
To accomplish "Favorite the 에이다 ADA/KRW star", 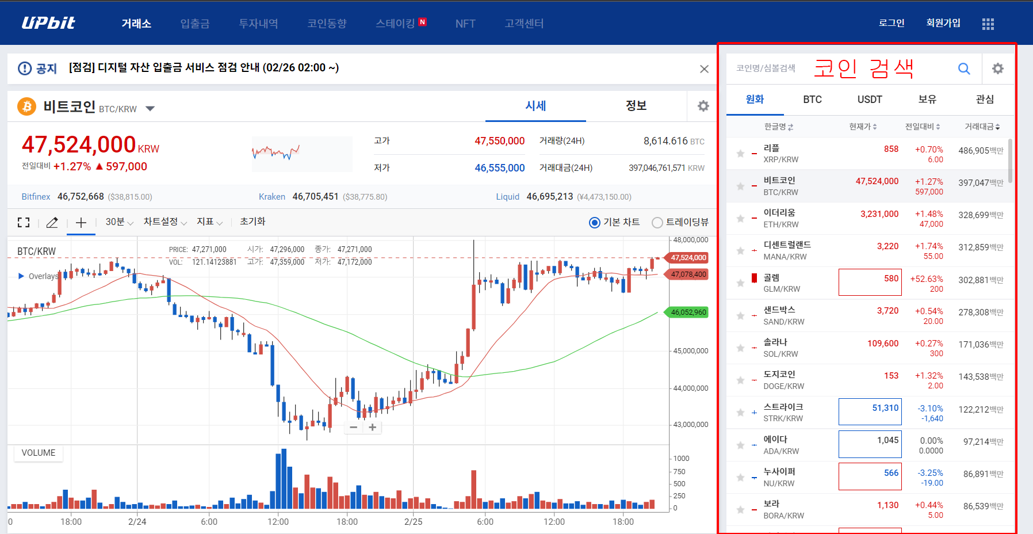I will pos(740,445).
